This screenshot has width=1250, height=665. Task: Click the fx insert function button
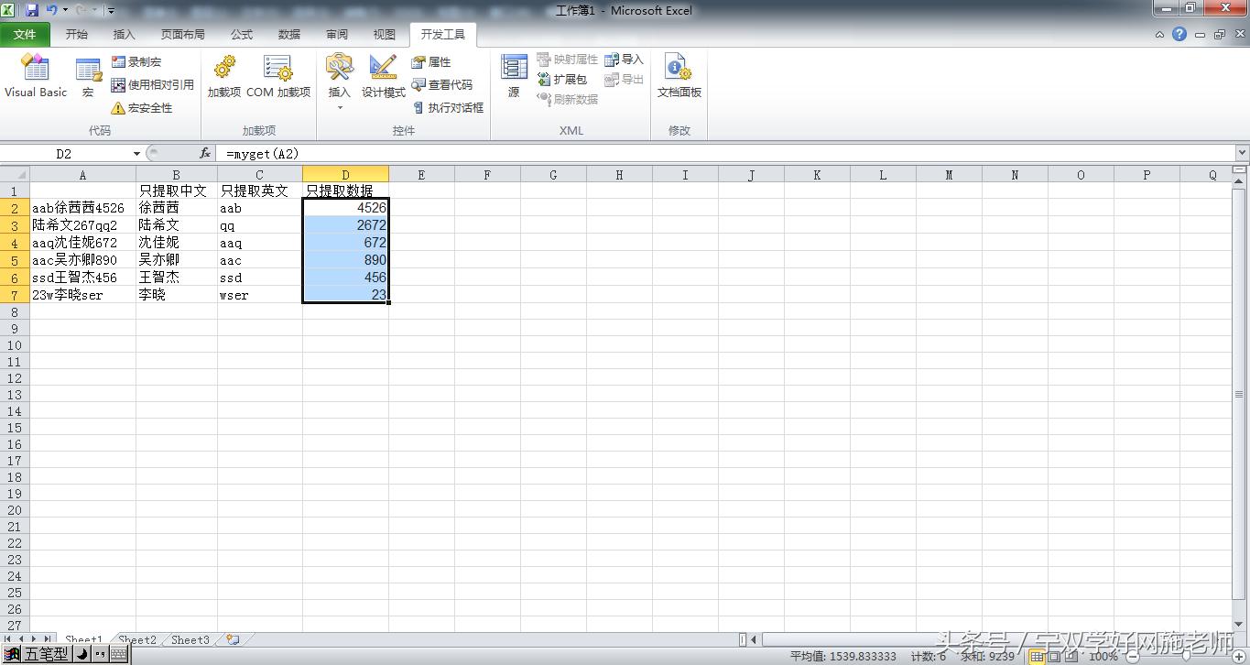[205, 154]
